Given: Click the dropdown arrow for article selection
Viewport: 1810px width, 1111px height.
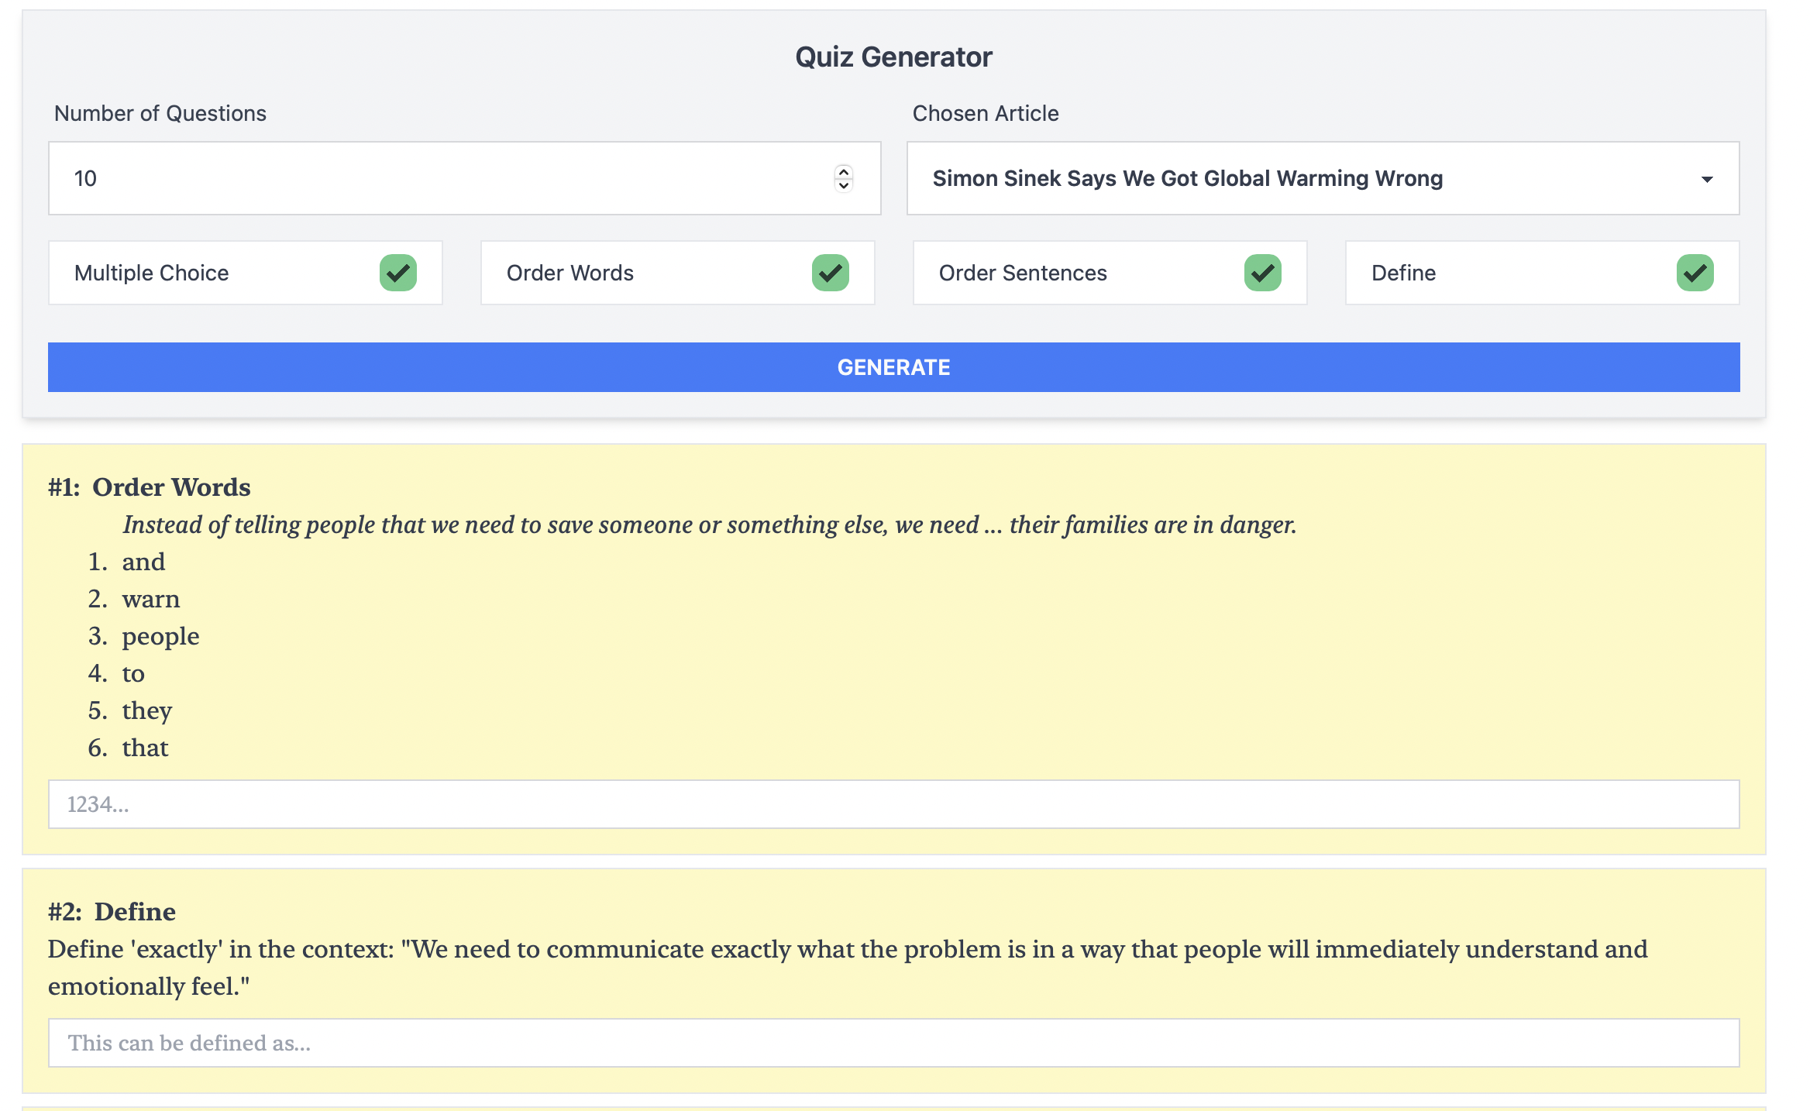Looking at the screenshot, I should pyautogui.click(x=1706, y=179).
